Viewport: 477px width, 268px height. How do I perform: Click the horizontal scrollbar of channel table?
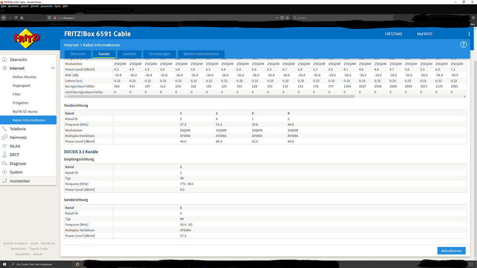[x=211, y=97]
